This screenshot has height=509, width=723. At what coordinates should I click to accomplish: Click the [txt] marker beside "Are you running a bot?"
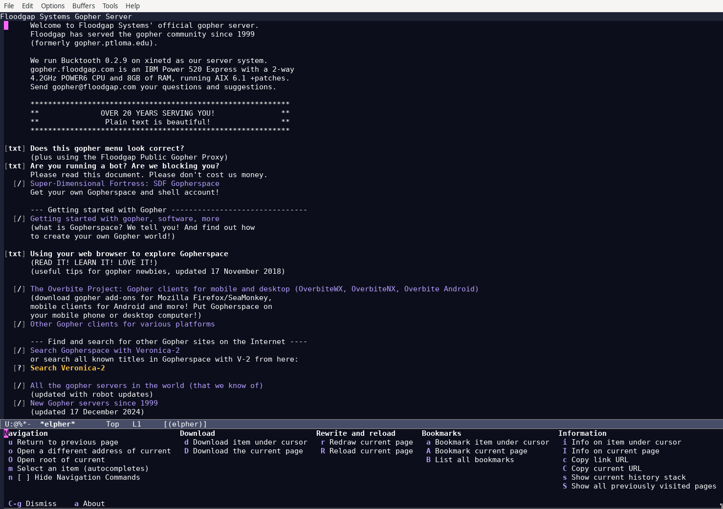[x=15, y=166]
